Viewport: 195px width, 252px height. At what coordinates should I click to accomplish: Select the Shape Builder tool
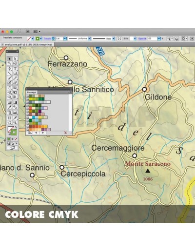(10, 97)
